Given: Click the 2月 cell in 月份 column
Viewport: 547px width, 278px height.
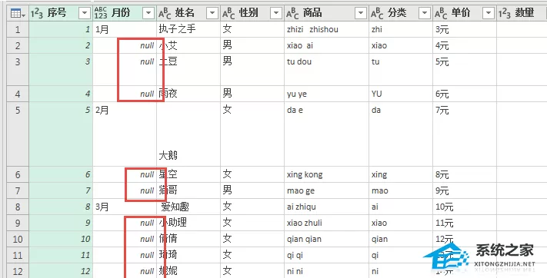Looking at the screenshot, I should pyautogui.click(x=125, y=134).
